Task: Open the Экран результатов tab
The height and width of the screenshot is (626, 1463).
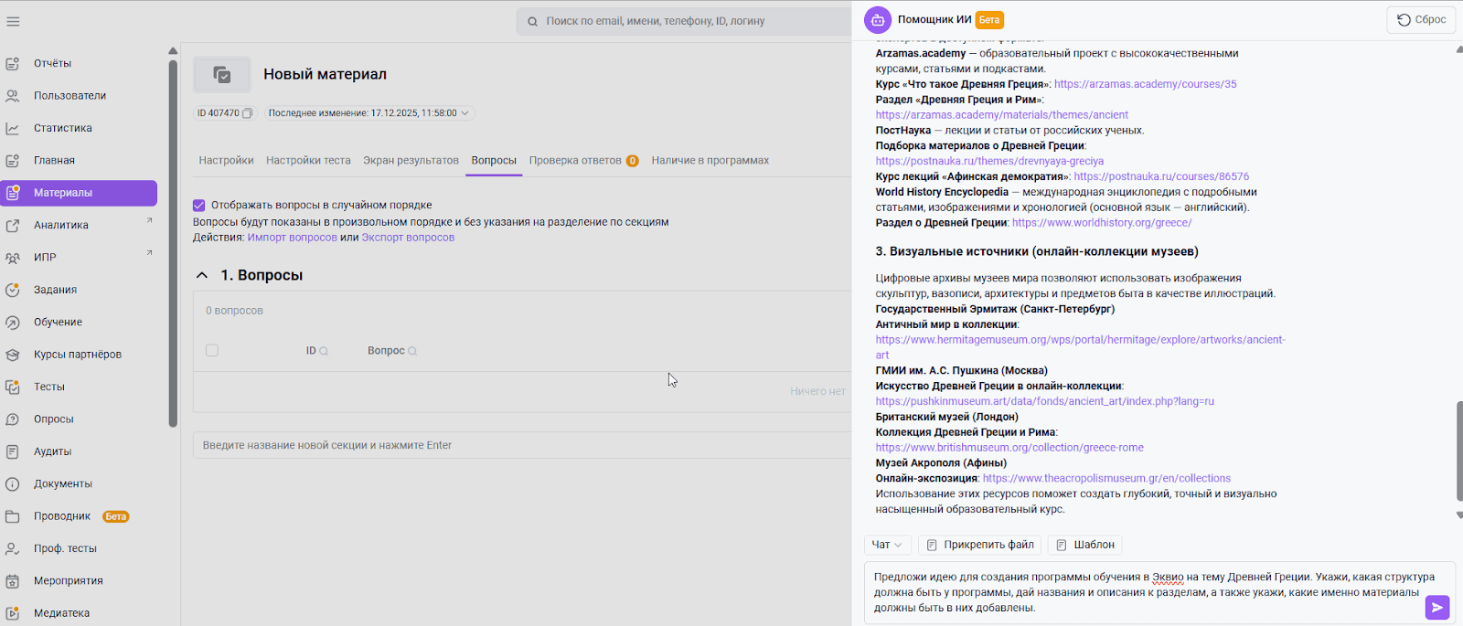Action: pos(411,160)
